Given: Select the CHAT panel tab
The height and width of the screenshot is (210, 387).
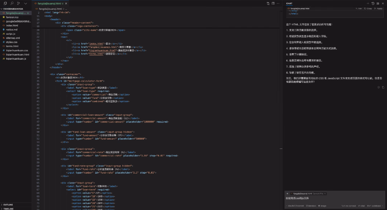Looking at the screenshot, I should [289, 4].
